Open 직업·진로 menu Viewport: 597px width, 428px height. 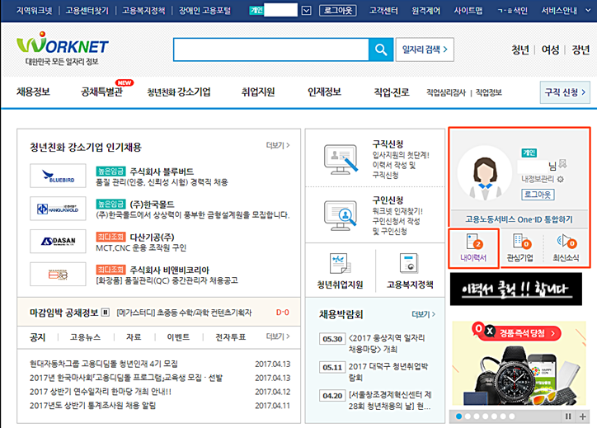[x=392, y=92]
